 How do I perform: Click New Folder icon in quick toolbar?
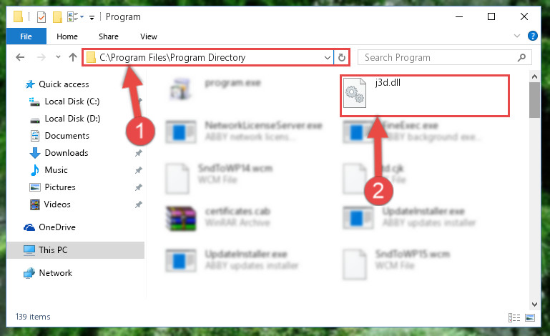57,16
